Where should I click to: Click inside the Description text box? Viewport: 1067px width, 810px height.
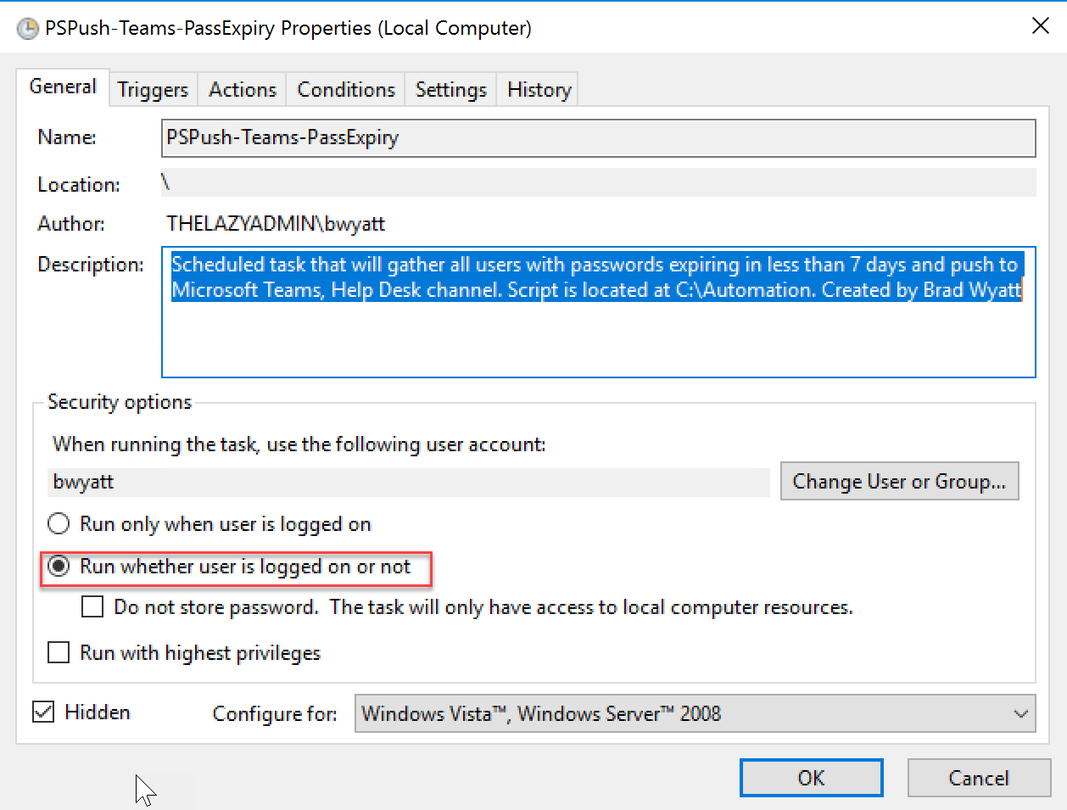tap(599, 312)
